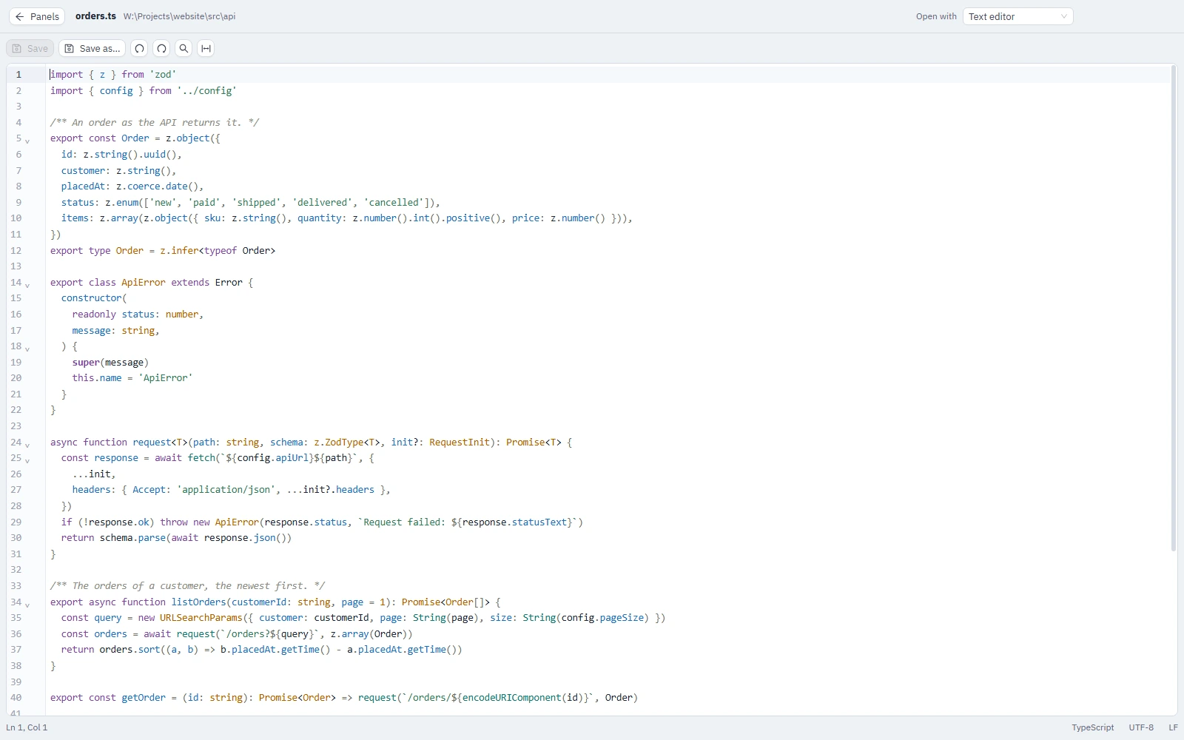
Task: Collapse the Order object at line 5
Action: click(x=27, y=141)
